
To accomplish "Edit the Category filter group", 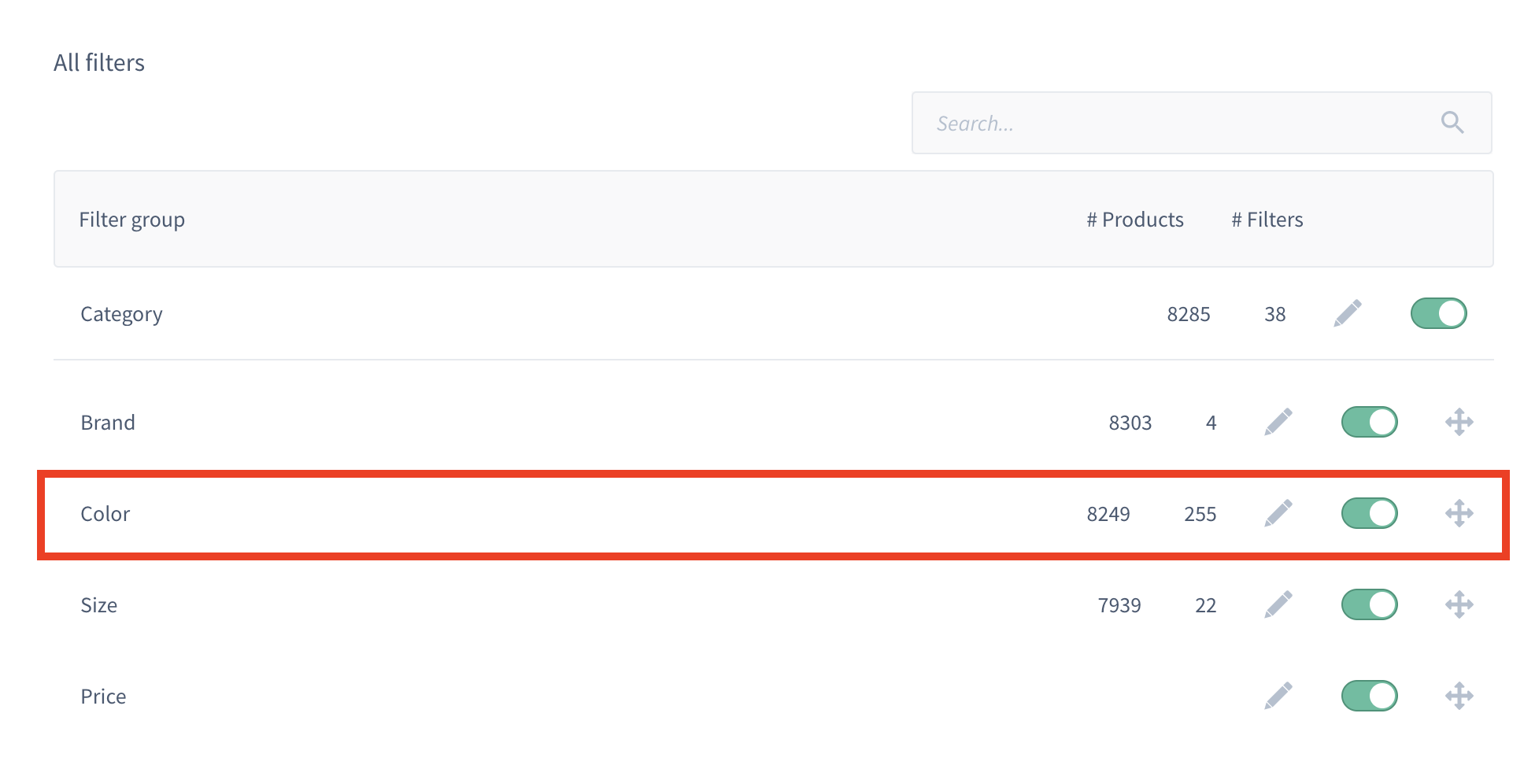I will tap(1348, 313).
